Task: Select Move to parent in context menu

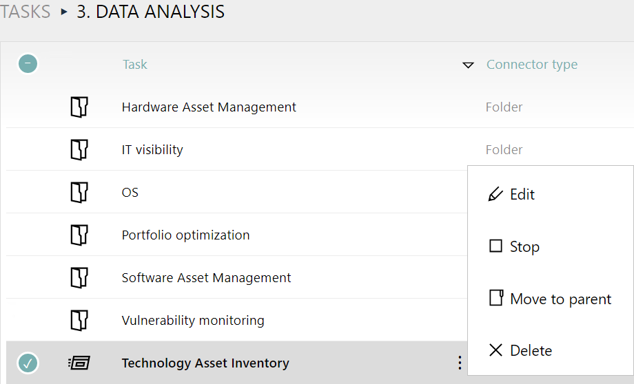Action: (560, 299)
